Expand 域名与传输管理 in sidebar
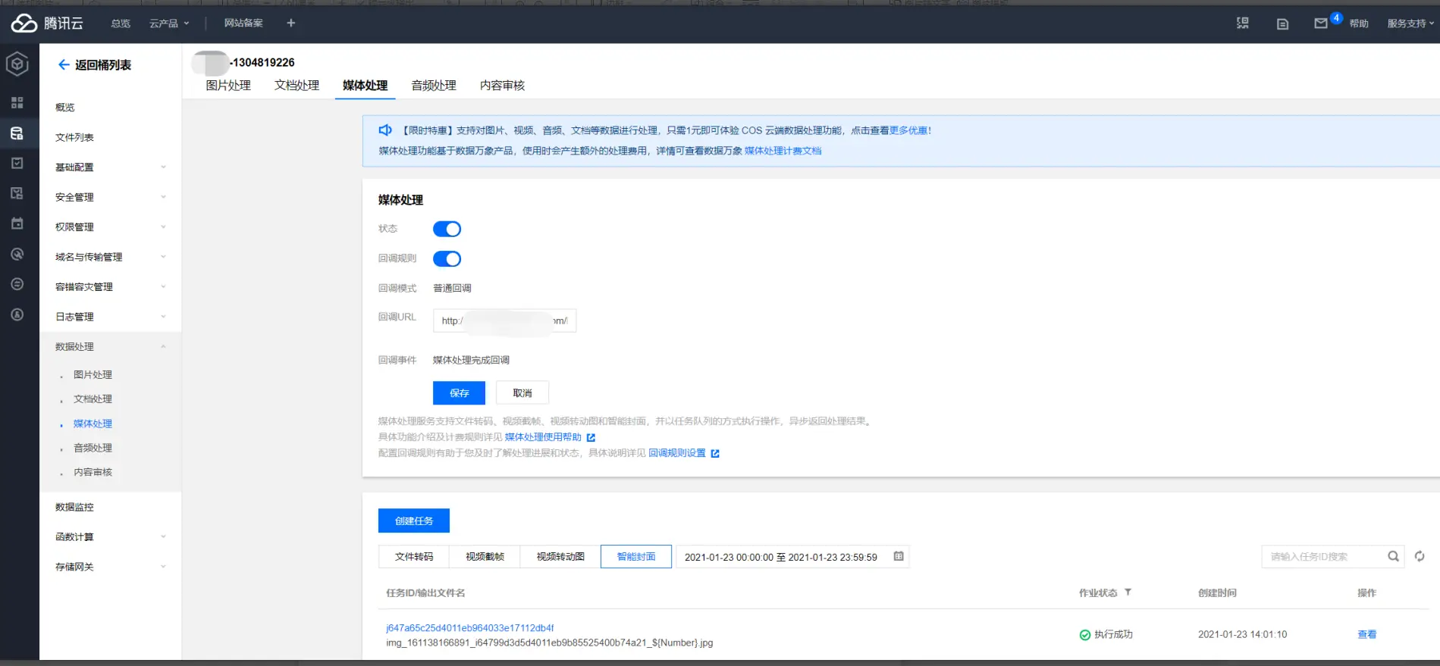Image resolution: width=1440 pixels, height=666 pixels. coord(110,257)
